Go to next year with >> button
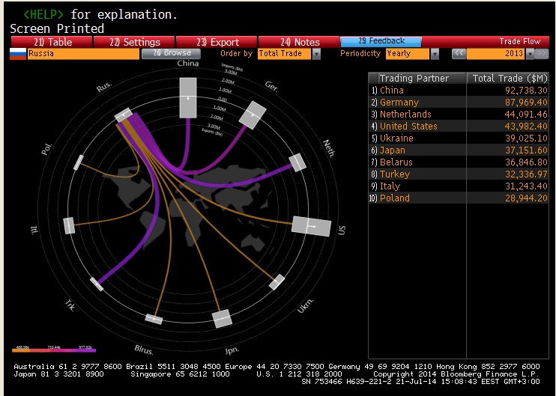 click(x=542, y=53)
